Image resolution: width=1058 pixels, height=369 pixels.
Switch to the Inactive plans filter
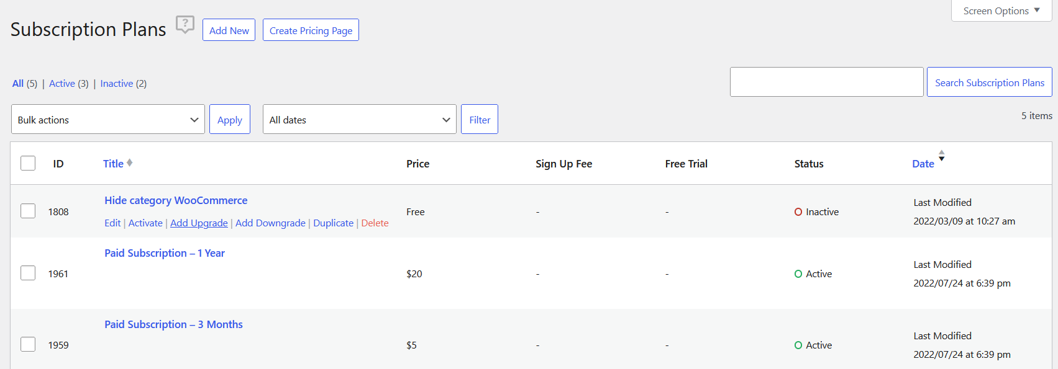tap(116, 83)
